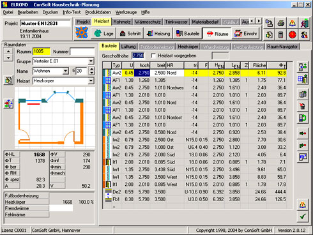Click the green arrow pointing right to red dot
Image resolution: width=313 pixels, height=235 pixels.
click(303, 133)
